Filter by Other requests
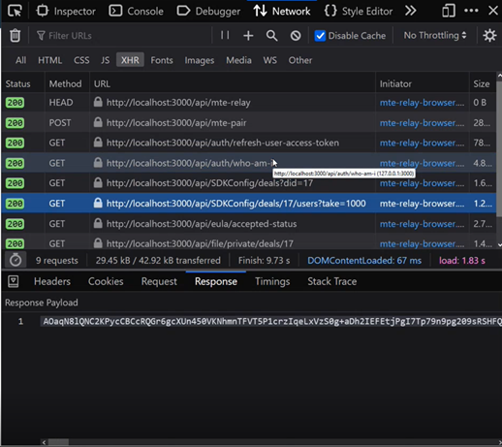The image size is (502, 447). [x=300, y=60]
